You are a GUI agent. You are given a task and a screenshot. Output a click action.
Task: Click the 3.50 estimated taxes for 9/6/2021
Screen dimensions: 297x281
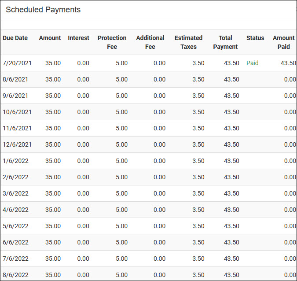tap(198, 96)
